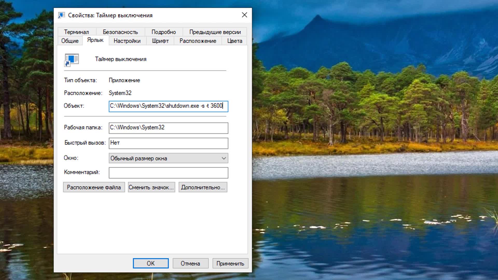This screenshot has height=280, width=498.
Task: Select 'Обычный размер окна' dropdown
Action: tap(168, 158)
